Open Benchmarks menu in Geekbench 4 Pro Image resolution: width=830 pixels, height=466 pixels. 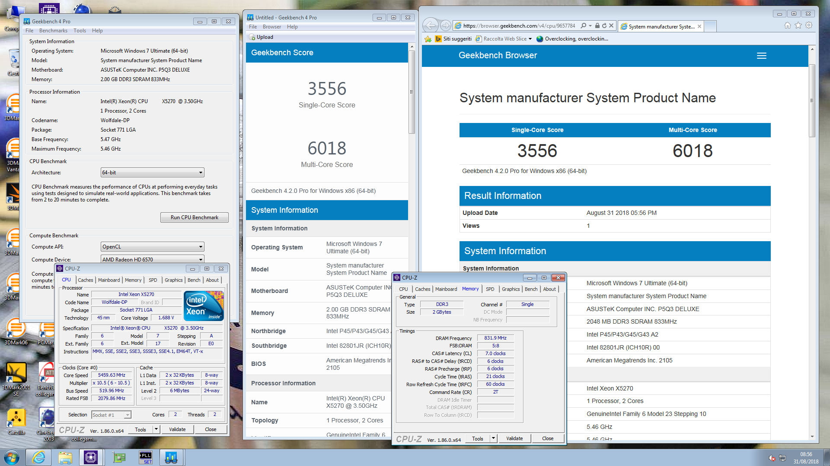53,31
